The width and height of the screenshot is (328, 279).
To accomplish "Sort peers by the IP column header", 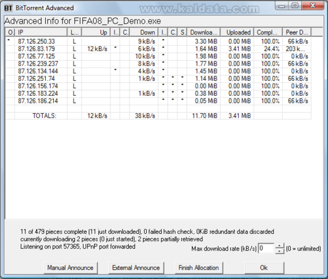I will pyautogui.click(x=41, y=32).
